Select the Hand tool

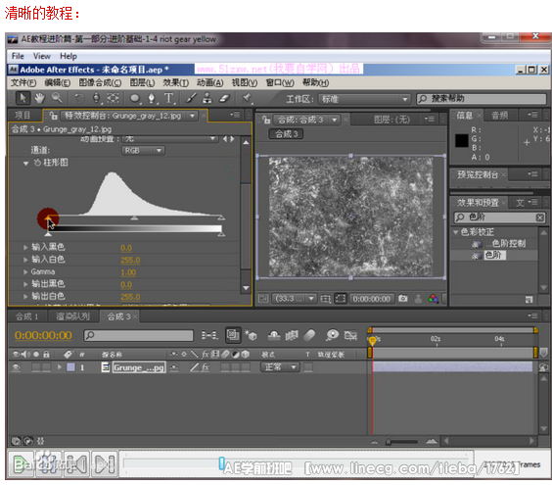click(40, 98)
